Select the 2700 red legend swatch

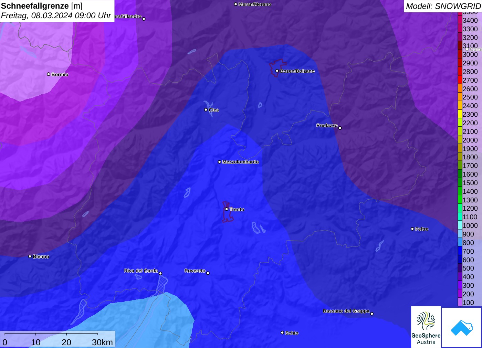(x=460, y=80)
